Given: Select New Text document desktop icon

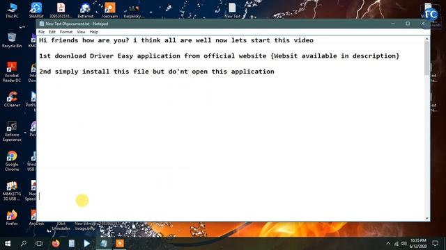Looking at the screenshot, I should [x=232, y=11].
